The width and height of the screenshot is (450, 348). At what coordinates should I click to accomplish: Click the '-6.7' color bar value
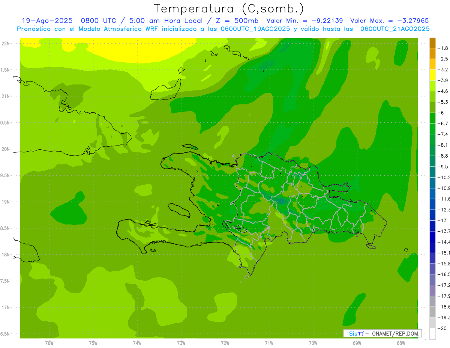pos(442,124)
